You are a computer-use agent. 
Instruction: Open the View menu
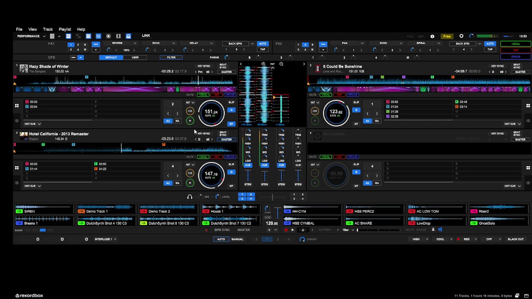[x=32, y=29]
